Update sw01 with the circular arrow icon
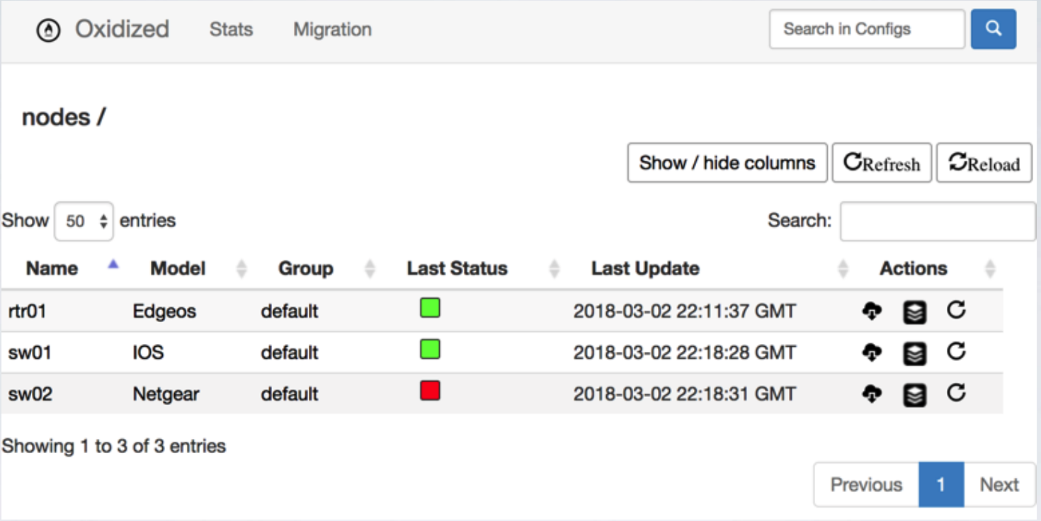The image size is (1041, 521). (956, 351)
